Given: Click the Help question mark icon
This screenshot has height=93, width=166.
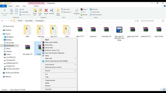Looking at the screenshot, I should coord(165,6).
